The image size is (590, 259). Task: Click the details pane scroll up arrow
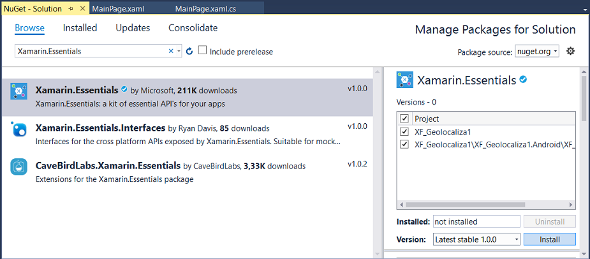click(584, 71)
